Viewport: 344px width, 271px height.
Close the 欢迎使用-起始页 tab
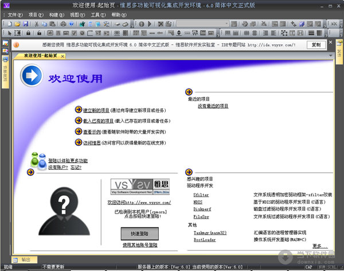click(62, 56)
